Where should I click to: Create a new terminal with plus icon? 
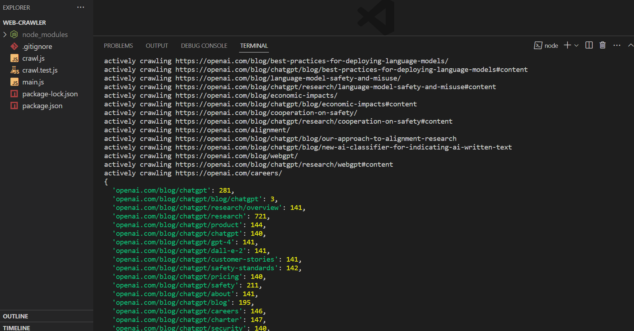567,45
